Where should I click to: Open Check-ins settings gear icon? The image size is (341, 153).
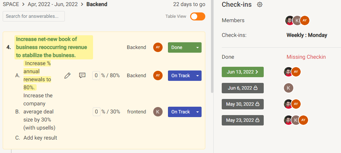(259, 4)
